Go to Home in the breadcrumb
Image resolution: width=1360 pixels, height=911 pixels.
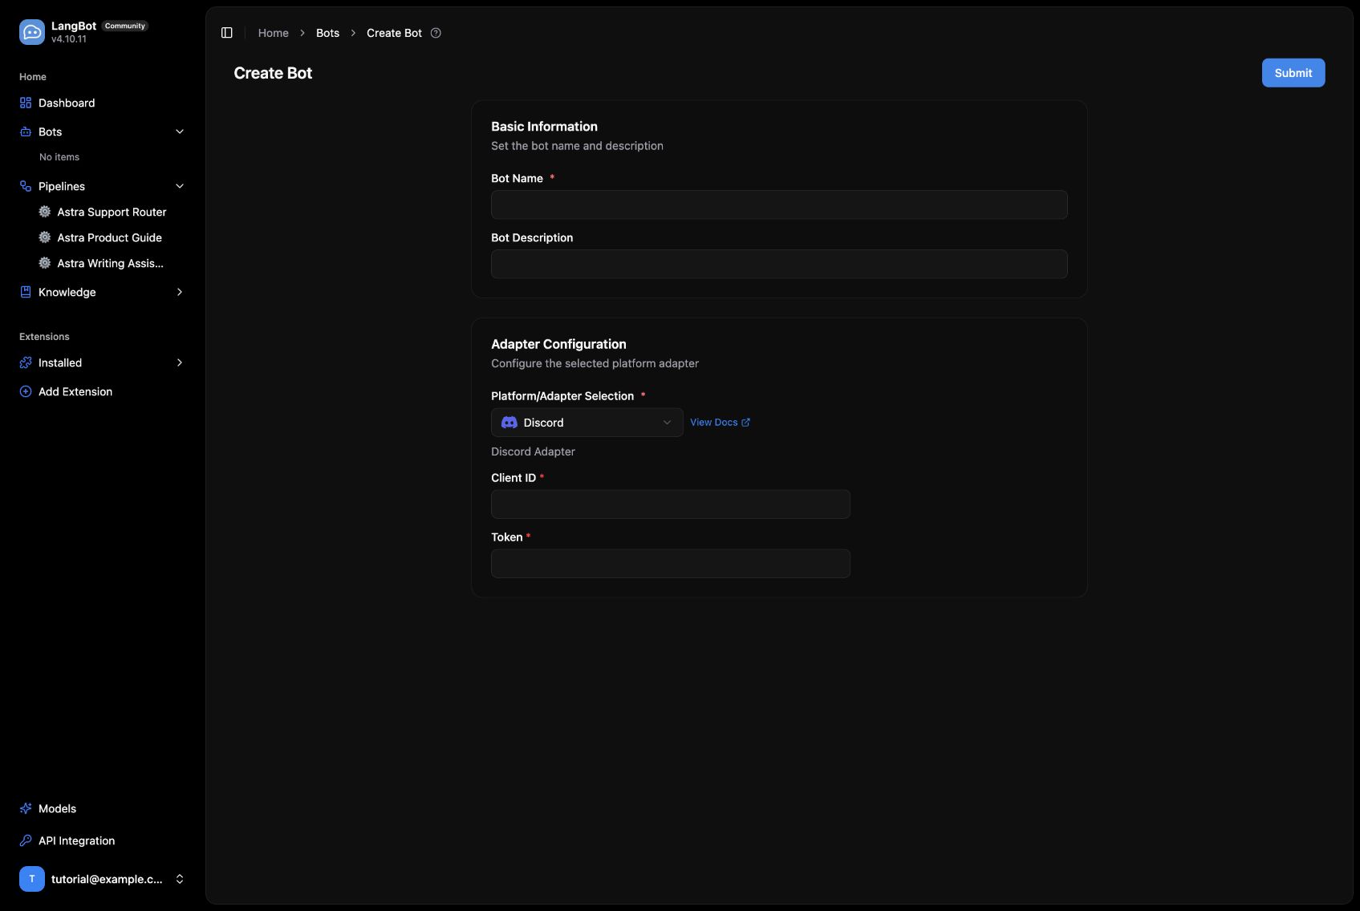coord(273,33)
